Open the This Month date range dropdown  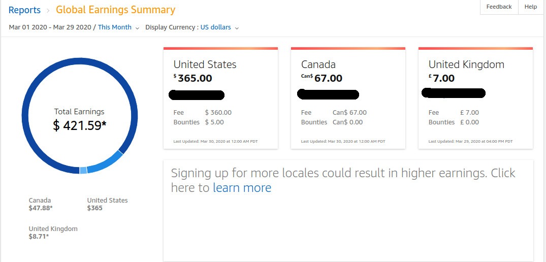pos(115,27)
